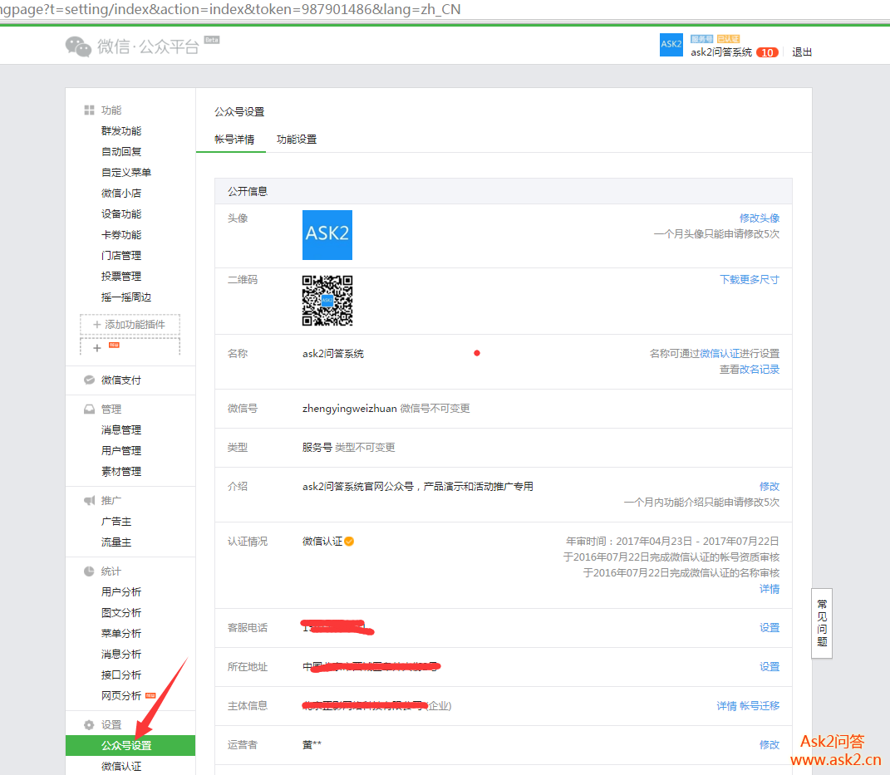Click the ASK2 profile avatar image

coord(327,235)
